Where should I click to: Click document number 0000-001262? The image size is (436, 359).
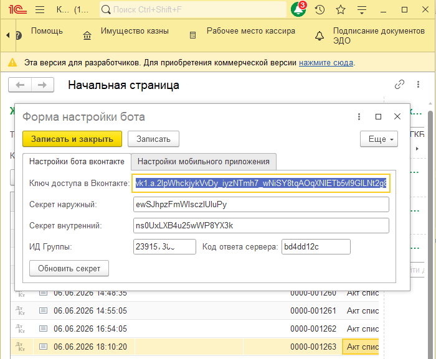pyautogui.click(x=313, y=329)
